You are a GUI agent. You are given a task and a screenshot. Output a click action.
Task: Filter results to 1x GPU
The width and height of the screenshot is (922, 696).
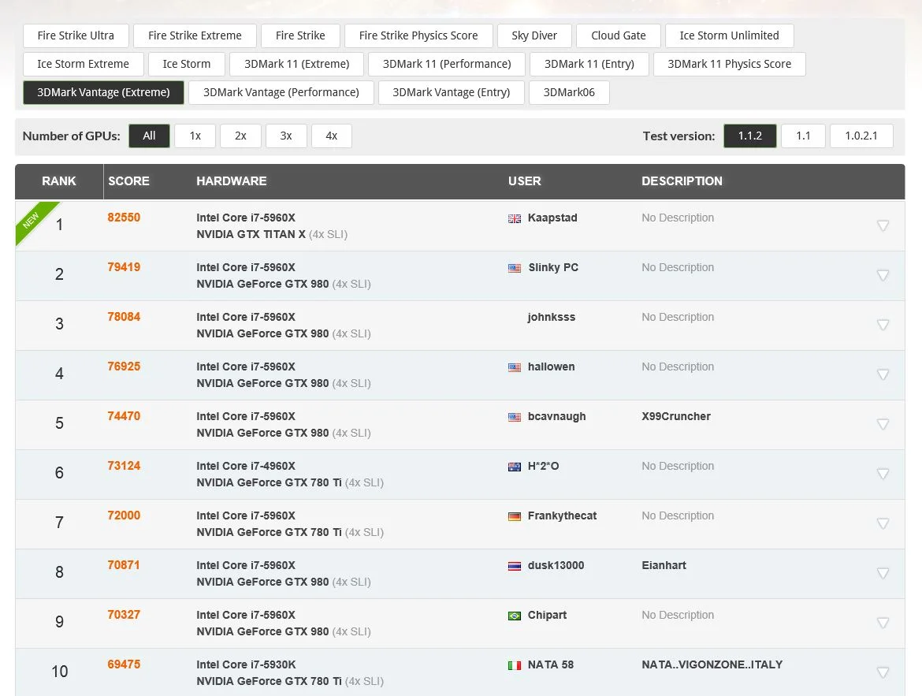[195, 136]
